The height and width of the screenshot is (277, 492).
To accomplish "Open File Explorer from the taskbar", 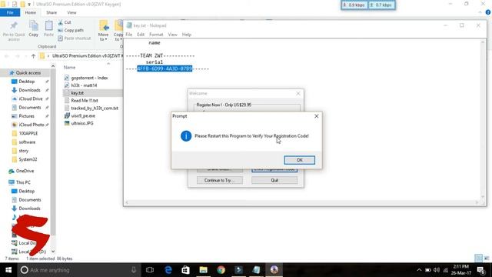I will coord(203,270).
